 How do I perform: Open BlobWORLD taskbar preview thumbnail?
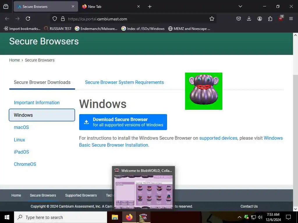point(143,189)
